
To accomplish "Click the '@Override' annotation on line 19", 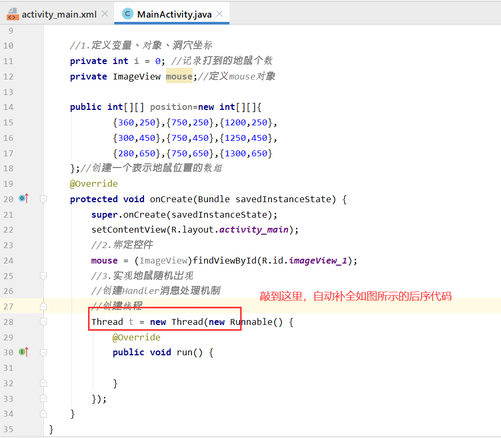I will click(x=93, y=184).
